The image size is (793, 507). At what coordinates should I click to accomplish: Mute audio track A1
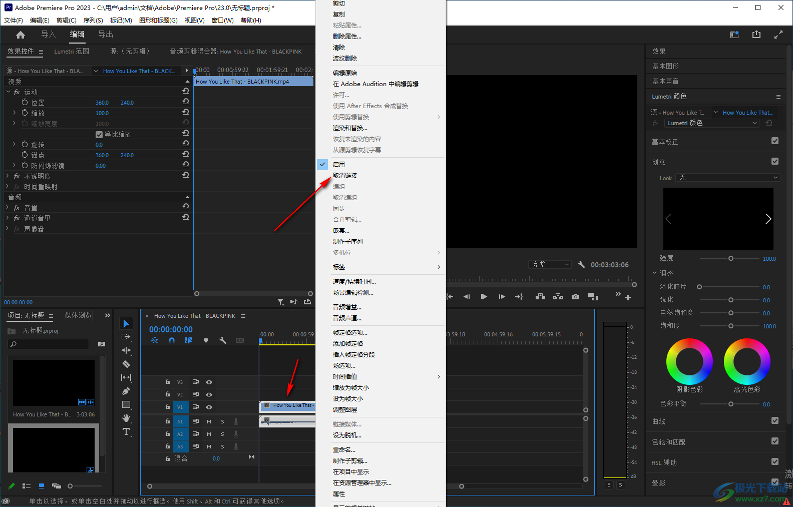tap(209, 421)
